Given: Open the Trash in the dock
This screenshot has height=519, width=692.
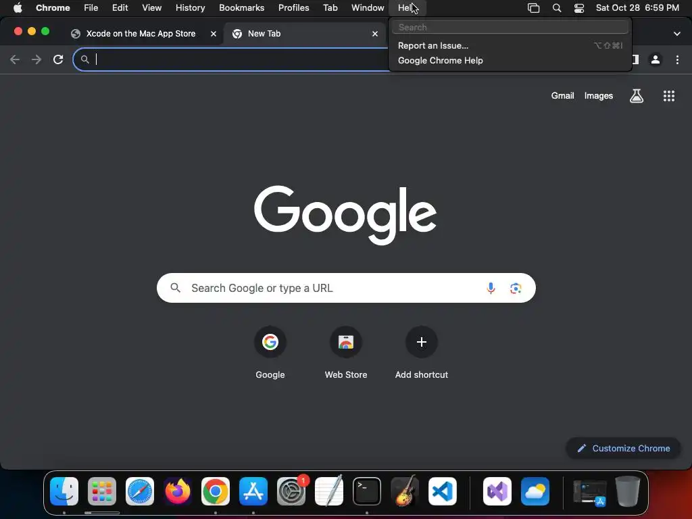Looking at the screenshot, I should [x=628, y=491].
